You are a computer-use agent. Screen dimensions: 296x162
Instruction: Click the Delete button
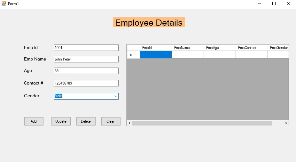pyautogui.click(x=86, y=121)
